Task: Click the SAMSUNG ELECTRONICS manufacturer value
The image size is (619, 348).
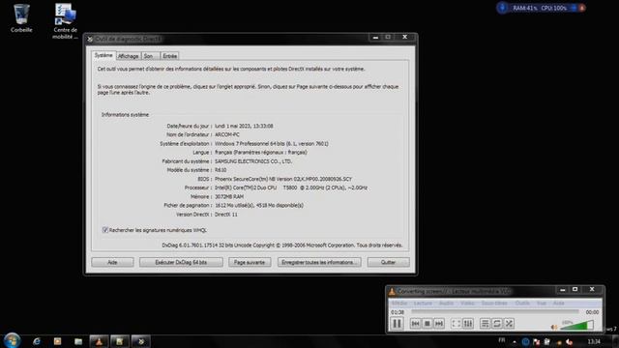Action: [253, 161]
